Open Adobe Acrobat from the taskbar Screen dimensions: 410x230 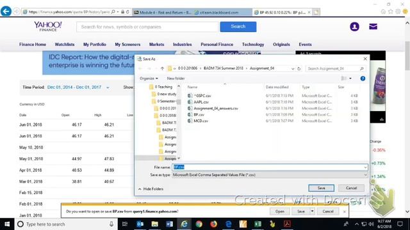pyautogui.click(x=288, y=224)
